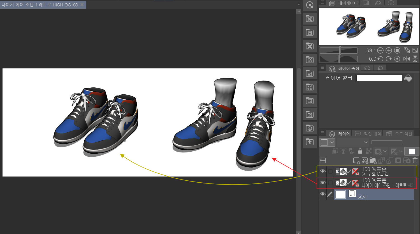Screen dimensions: 420x234
Task: Open material folder with house icon
Action: (x=310, y=32)
